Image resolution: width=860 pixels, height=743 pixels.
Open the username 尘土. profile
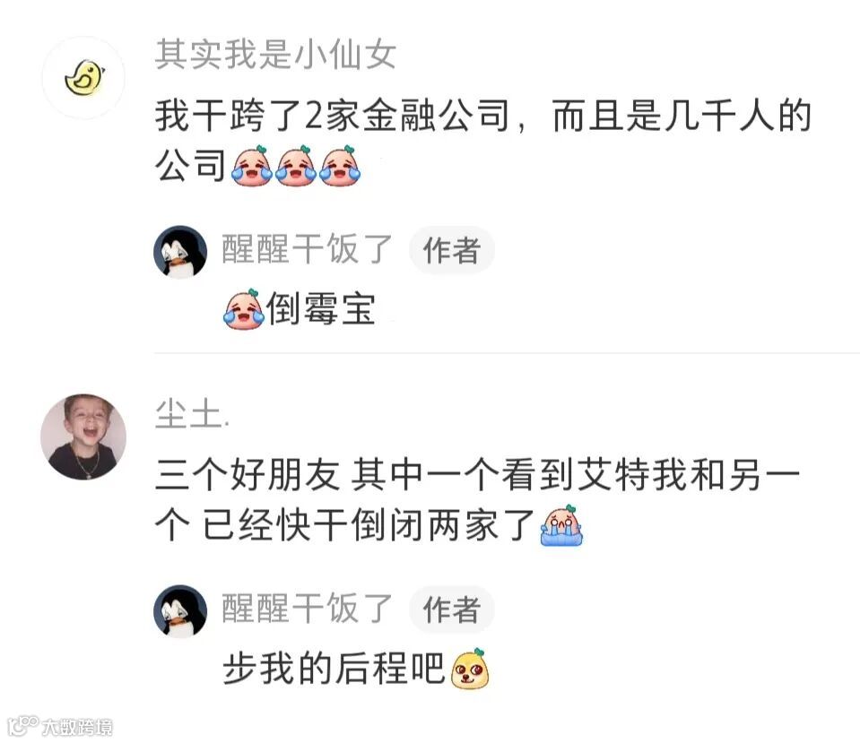[x=192, y=414]
